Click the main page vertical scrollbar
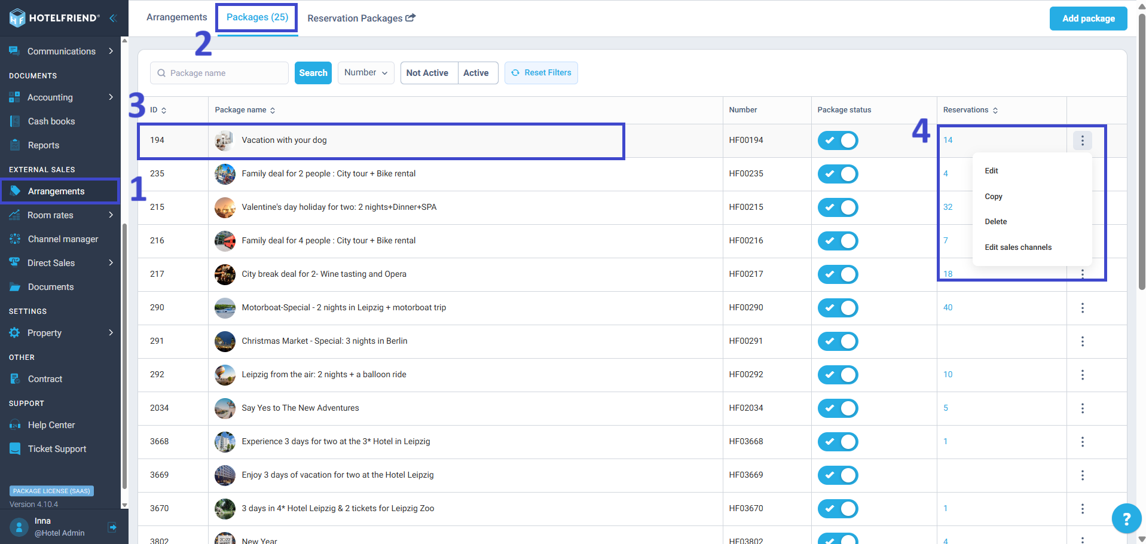The image size is (1146, 544). click(1141, 152)
